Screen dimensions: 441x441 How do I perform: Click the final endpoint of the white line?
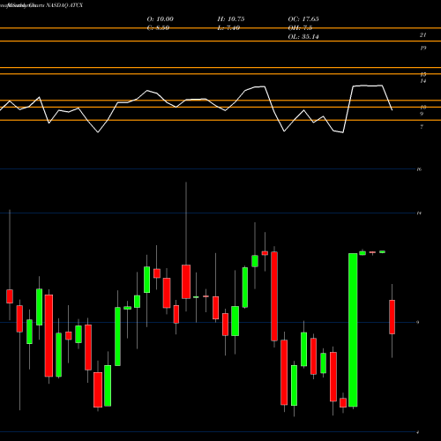392,110
